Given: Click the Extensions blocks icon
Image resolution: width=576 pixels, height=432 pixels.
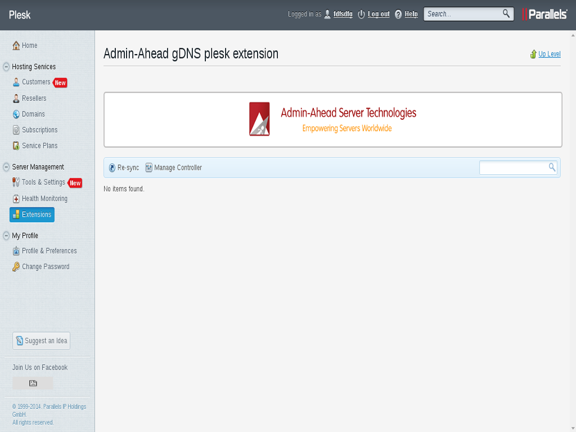Looking at the screenshot, I should (x=16, y=214).
